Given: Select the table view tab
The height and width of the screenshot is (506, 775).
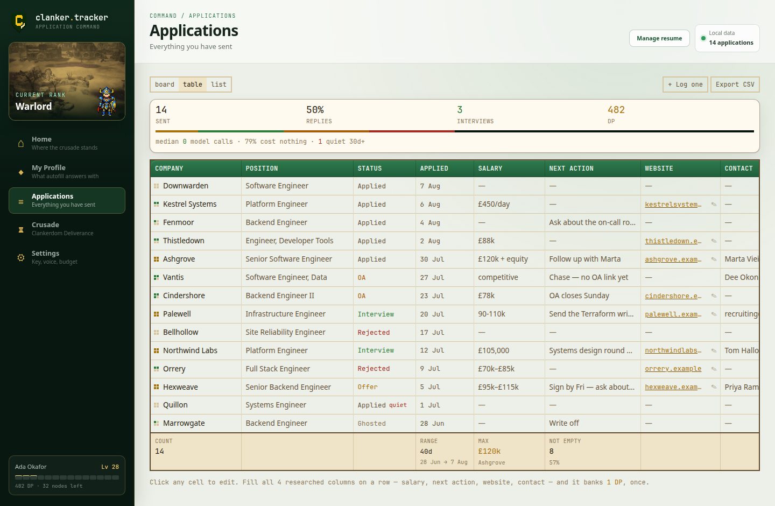Looking at the screenshot, I should (x=193, y=85).
